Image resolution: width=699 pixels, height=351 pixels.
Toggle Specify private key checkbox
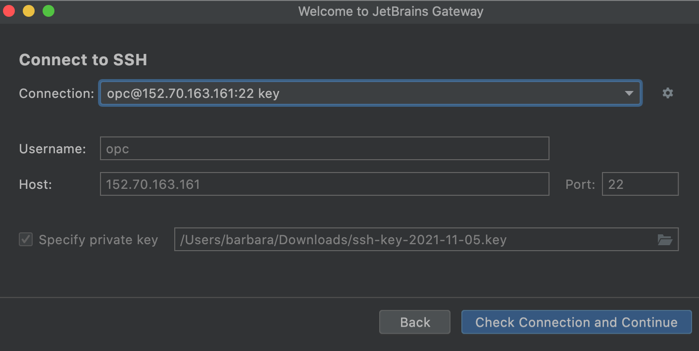tap(26, 240)
